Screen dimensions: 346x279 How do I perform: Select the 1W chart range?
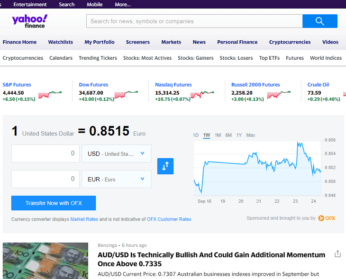207,135
